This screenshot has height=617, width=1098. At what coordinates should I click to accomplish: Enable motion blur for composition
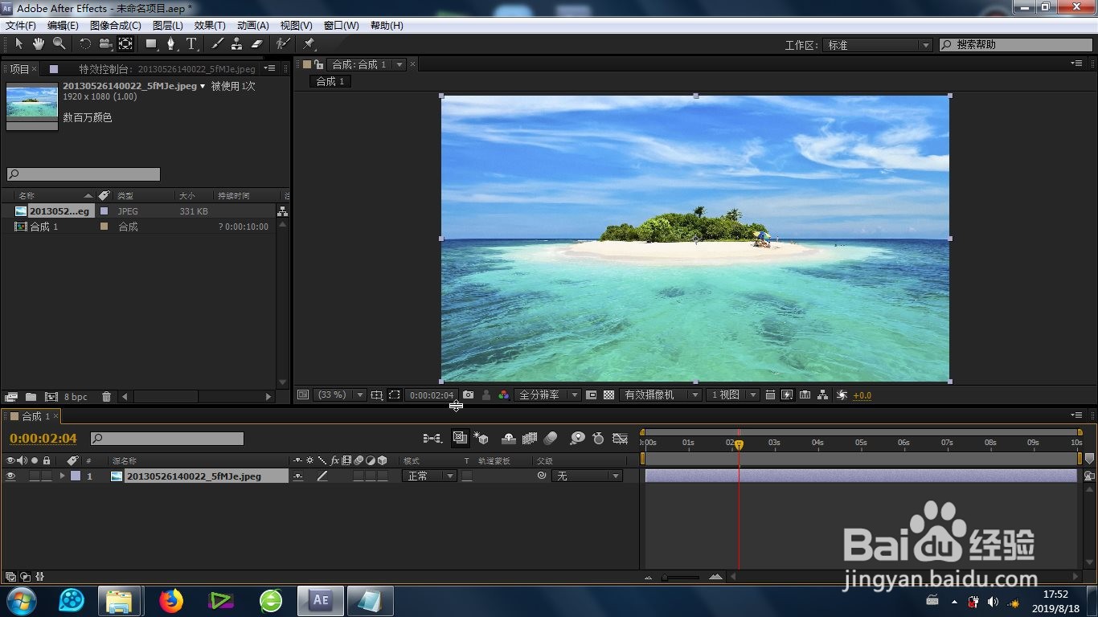(x=551, y=438)
